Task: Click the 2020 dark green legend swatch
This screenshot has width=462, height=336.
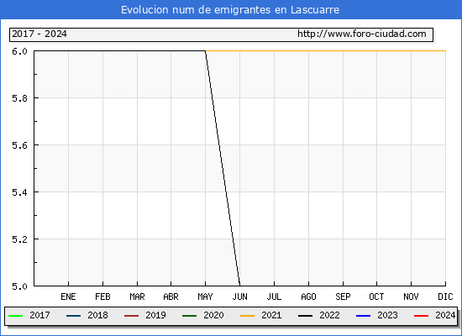Action: [x=190, y=316]
